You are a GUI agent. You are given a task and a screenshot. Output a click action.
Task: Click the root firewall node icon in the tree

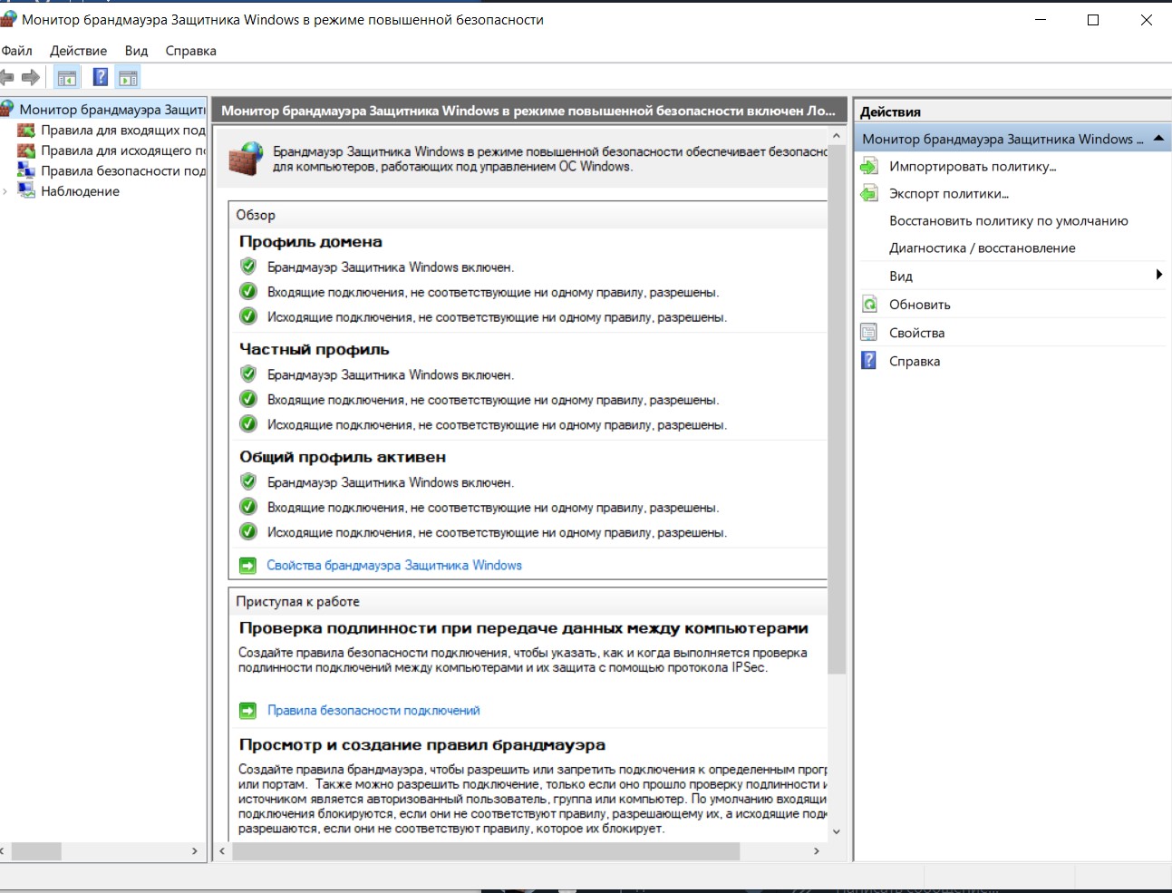(x=6, y=110)
